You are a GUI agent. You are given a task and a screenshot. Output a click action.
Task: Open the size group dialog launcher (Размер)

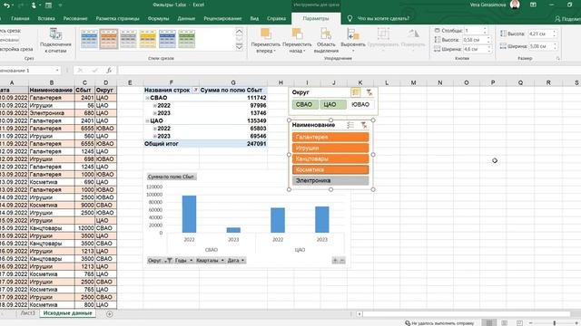tap(558, 58)
